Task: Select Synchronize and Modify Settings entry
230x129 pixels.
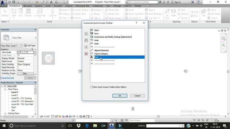Action: pos(118,37)
